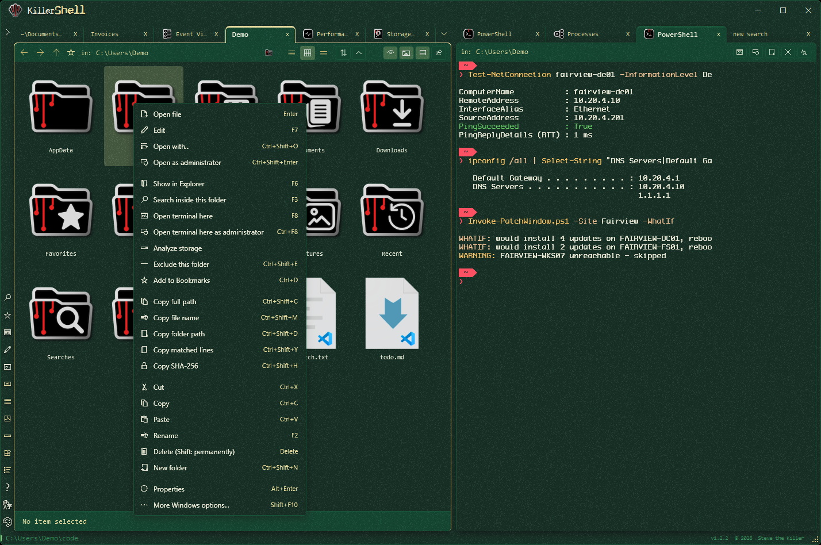Screen dimensions: 821x545
Task: Bookmark current path with star next to address
Action: 71,52
